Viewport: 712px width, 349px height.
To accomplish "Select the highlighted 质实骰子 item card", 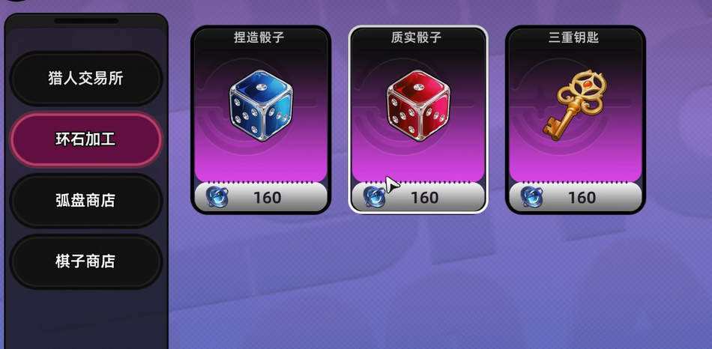I will click(x=418, y=119).
